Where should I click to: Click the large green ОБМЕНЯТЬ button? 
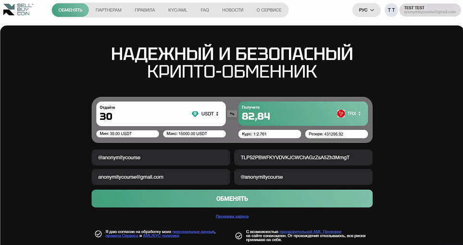click(x=232, y=198)
